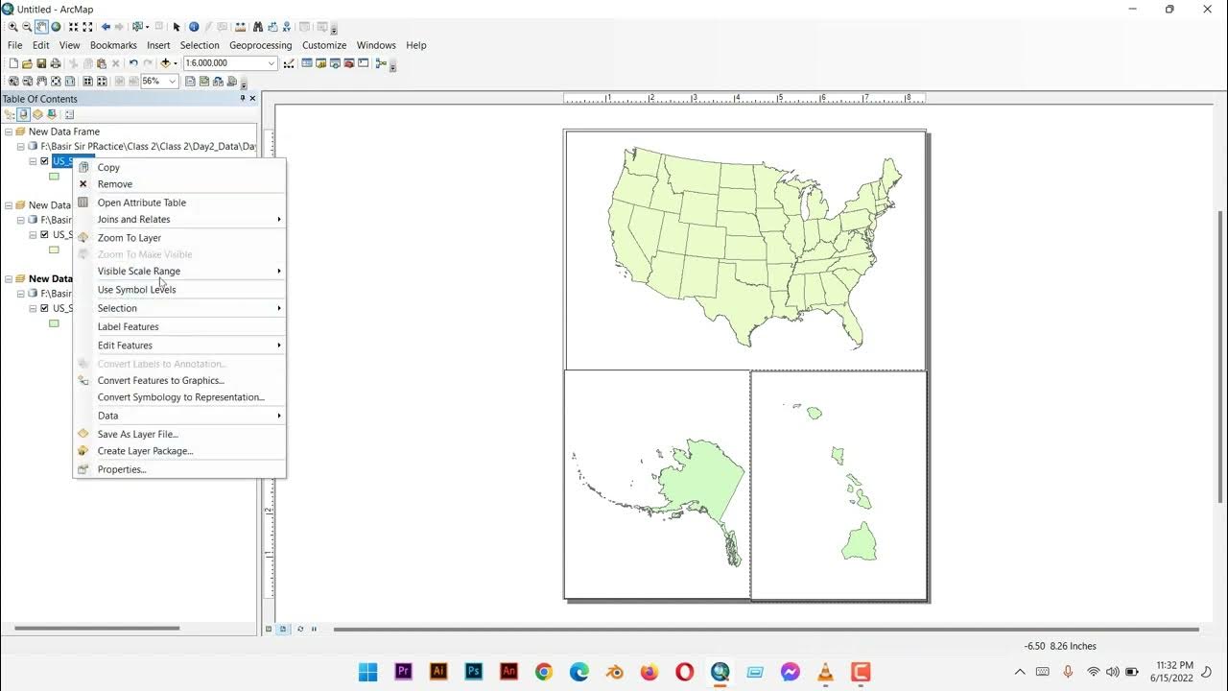The height and width of the screenshot is (691, 1228).
Task: Select the Measure ruler tool
Action: point(241,26)
